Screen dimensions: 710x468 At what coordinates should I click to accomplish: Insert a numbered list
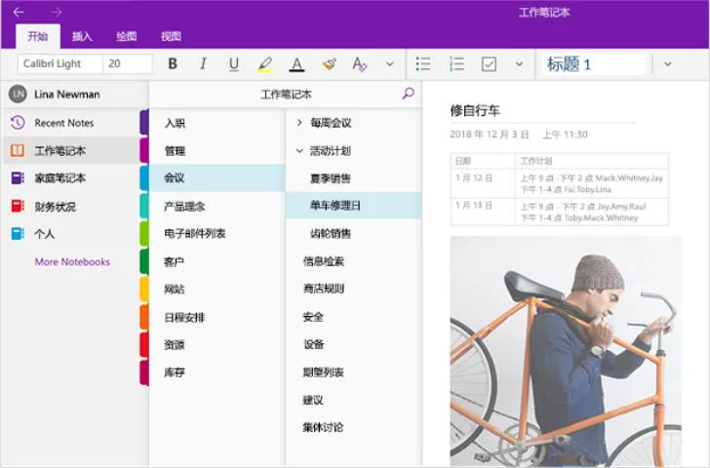pyautogui.click(x=456, y=64)
